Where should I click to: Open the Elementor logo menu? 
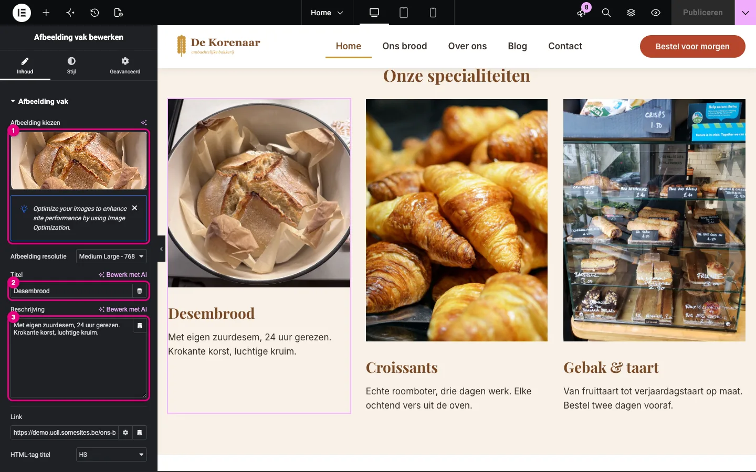(22, 13)
